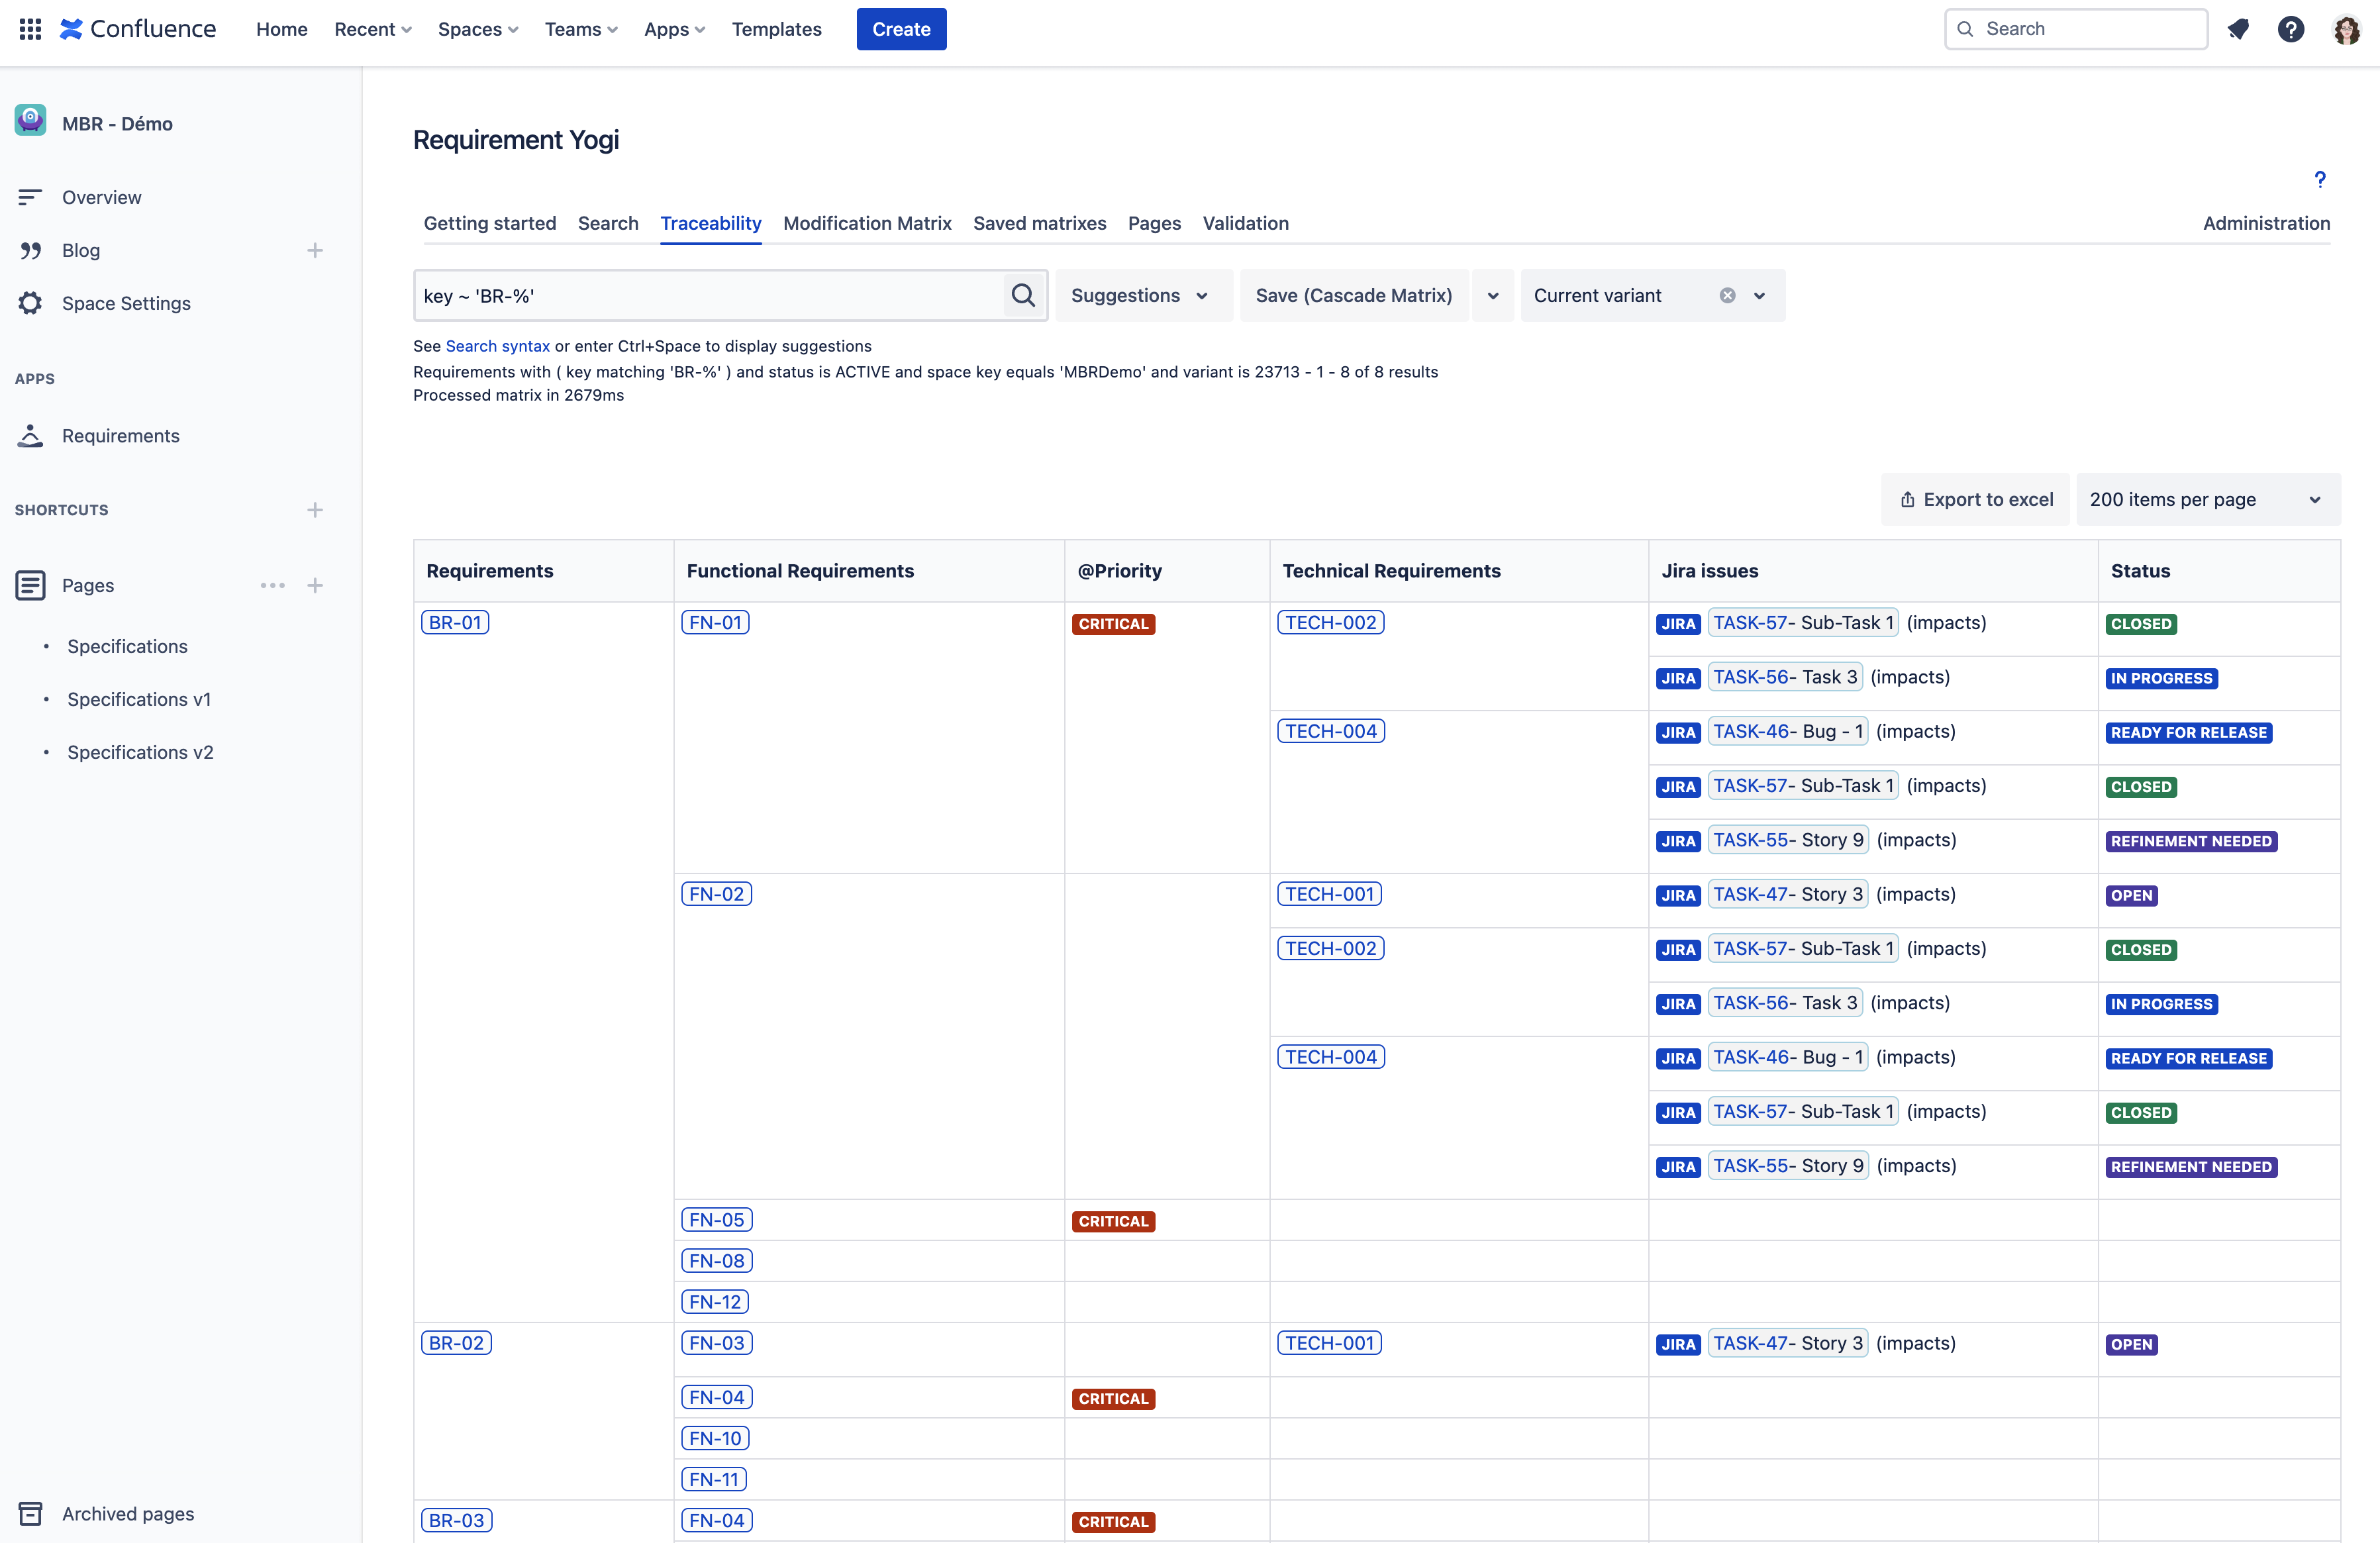Open Space Settings via the gear icon
This screenshot has height=1543, width=2380.
(30, 303)
